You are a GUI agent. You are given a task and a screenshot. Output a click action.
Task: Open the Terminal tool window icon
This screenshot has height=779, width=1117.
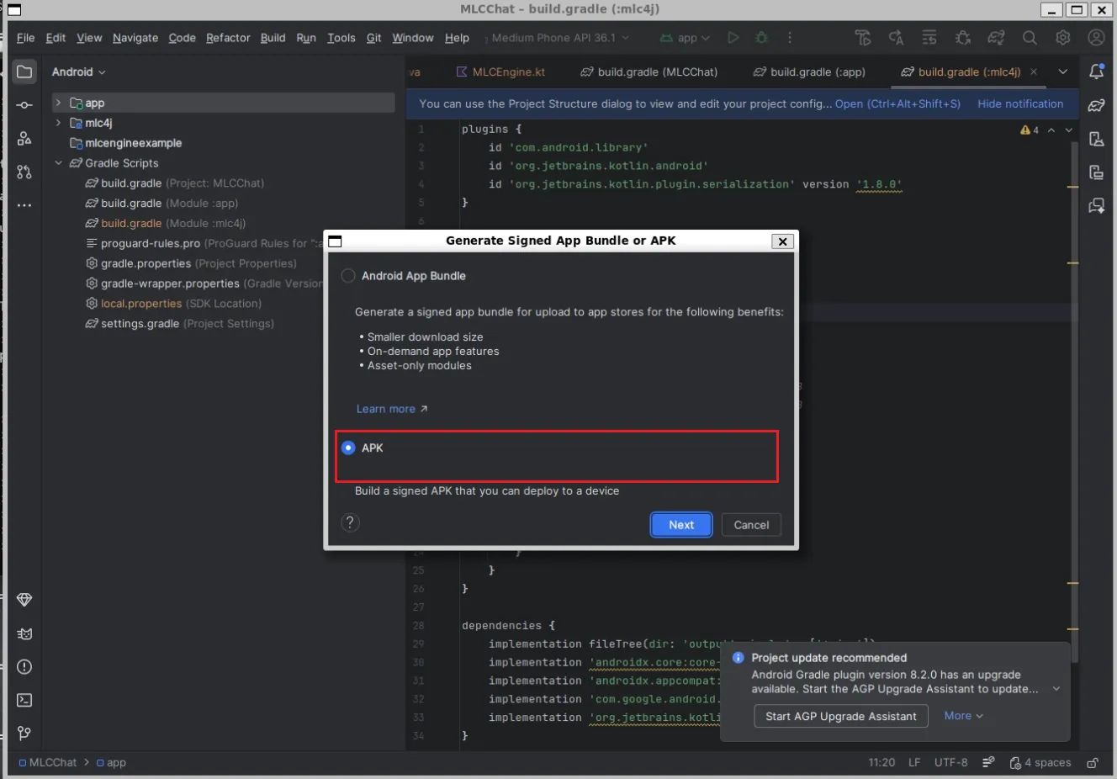[24, 700]
